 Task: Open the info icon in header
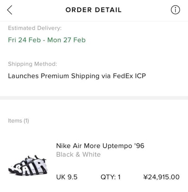175,10
